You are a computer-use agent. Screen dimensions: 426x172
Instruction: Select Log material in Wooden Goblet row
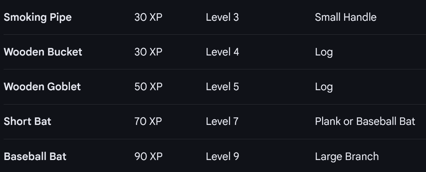[324, 87]
